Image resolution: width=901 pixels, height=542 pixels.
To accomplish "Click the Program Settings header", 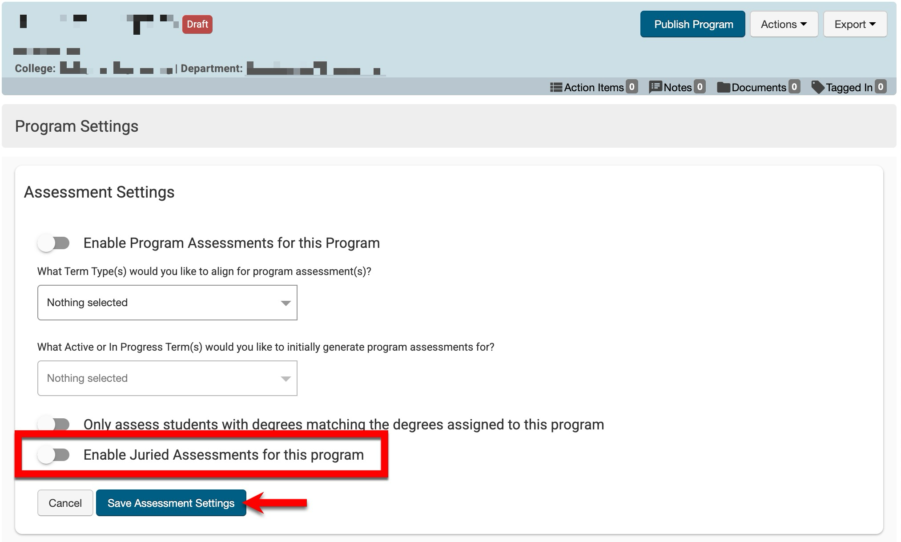I will (x=76, y=126).
